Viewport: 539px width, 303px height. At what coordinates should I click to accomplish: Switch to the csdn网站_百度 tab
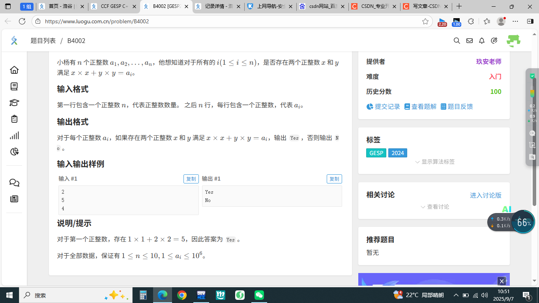point(322,7)
